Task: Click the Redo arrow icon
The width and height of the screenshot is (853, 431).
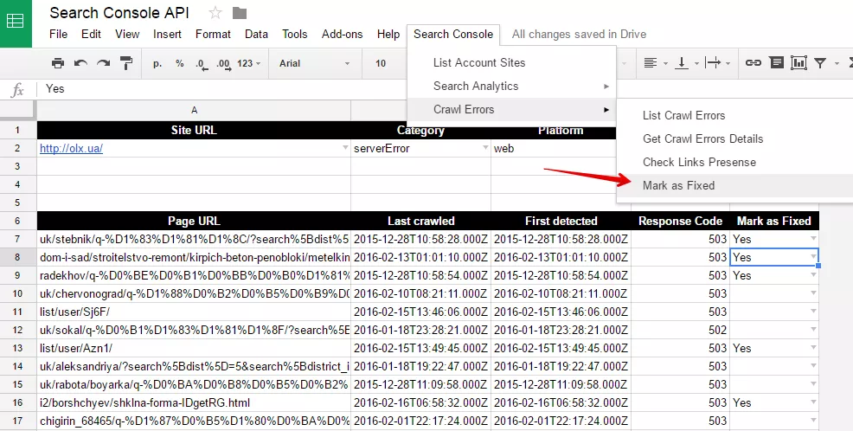Action: click(x=103, y=63)
